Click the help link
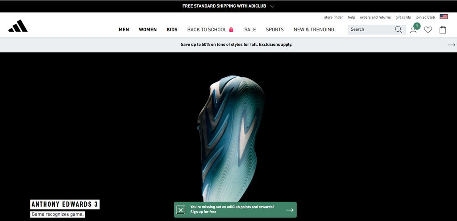The height and width of the screenshot is (221, 457). tap(352, 17)
